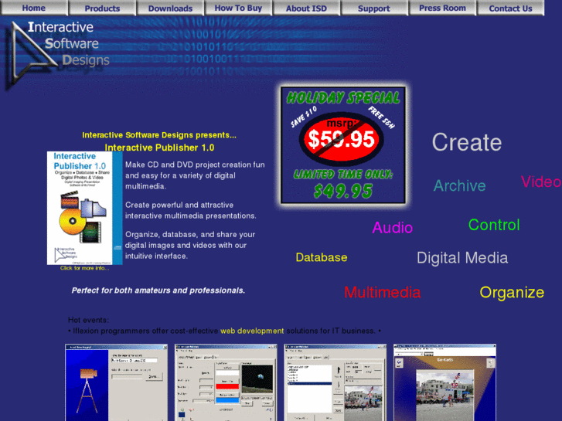The image size is (562, 421).
Task: Follow the 'Click for more info...' link
Action: [x=84, y=268]
